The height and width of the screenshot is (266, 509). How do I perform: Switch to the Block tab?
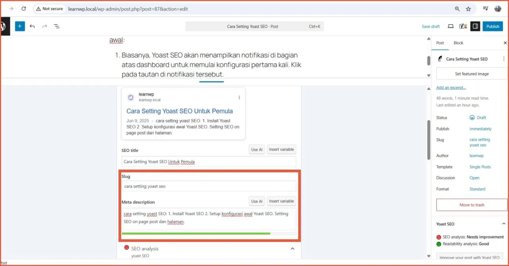458,43
